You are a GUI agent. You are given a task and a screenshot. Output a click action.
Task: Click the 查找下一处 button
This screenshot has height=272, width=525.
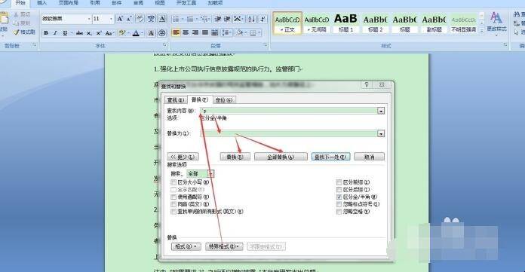330,157
